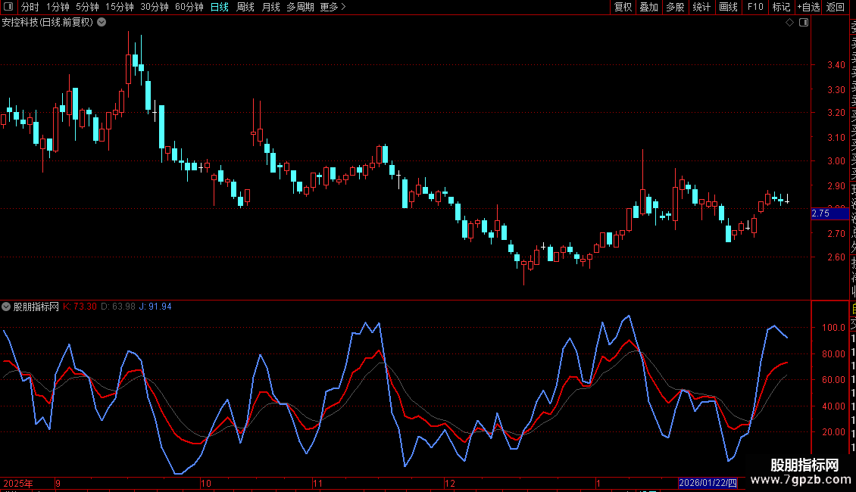Click the panel layout icon at top-left
Screen dimensions: 856x492
pyautogui.click(x=8, y=7)
